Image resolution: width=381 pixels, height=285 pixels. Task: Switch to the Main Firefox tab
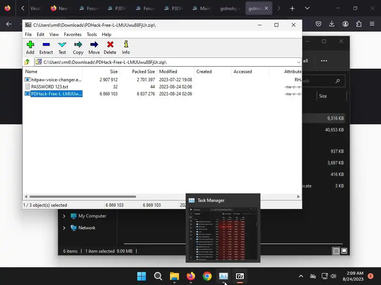pyautogui.click(x=202, y=9)
